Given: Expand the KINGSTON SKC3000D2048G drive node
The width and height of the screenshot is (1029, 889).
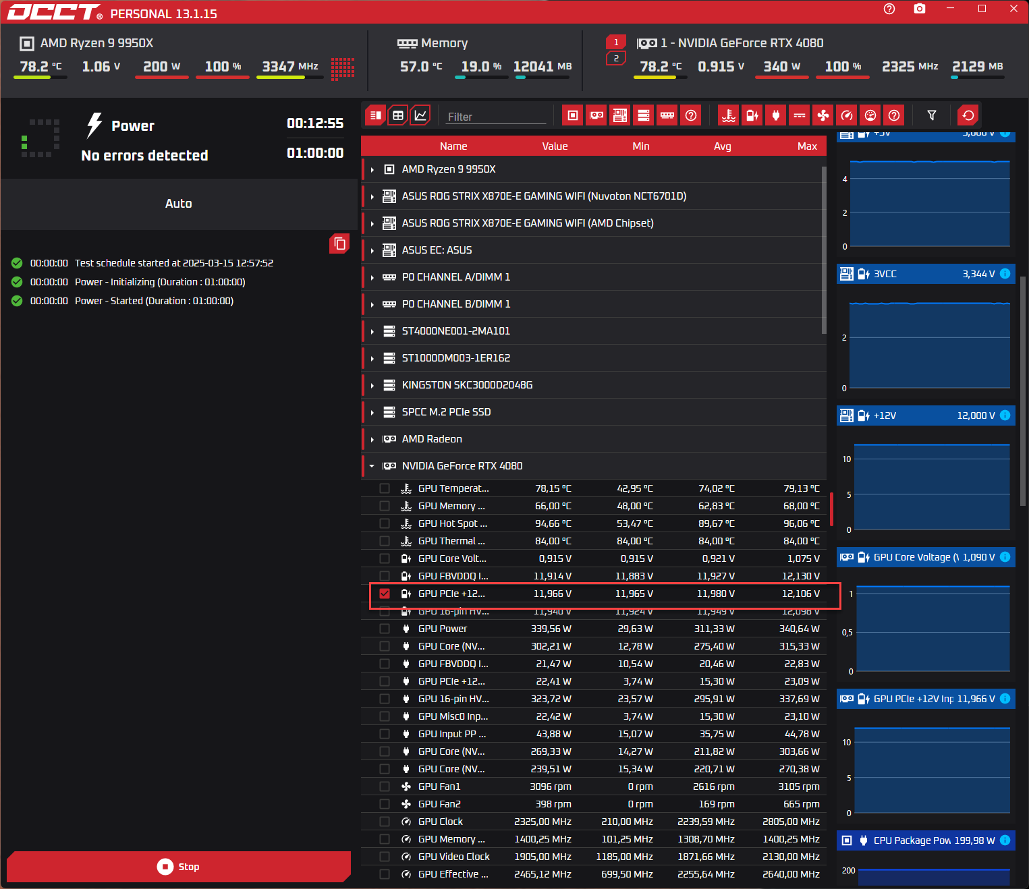Looking at the screenshot, I should pyautogui.click(x=372, y=385).
